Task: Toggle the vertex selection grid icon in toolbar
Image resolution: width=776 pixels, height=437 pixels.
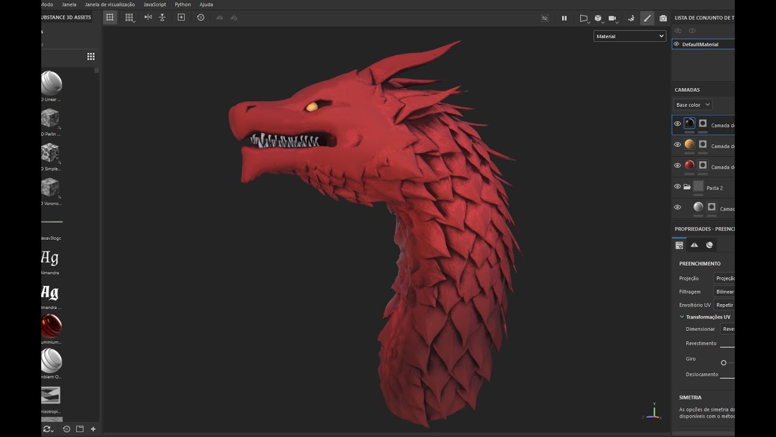Action: 110,18
